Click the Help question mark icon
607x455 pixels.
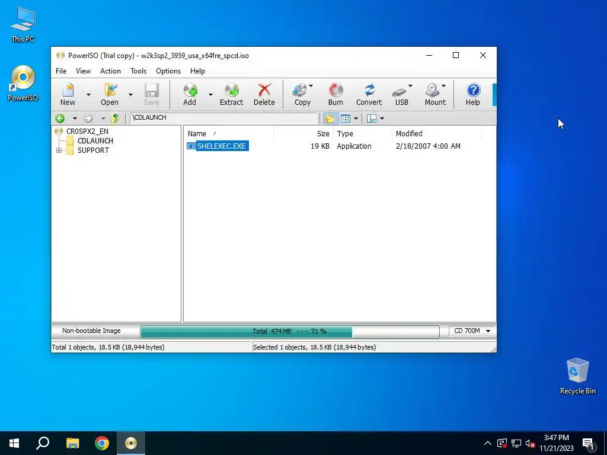[x=473, y=90]
